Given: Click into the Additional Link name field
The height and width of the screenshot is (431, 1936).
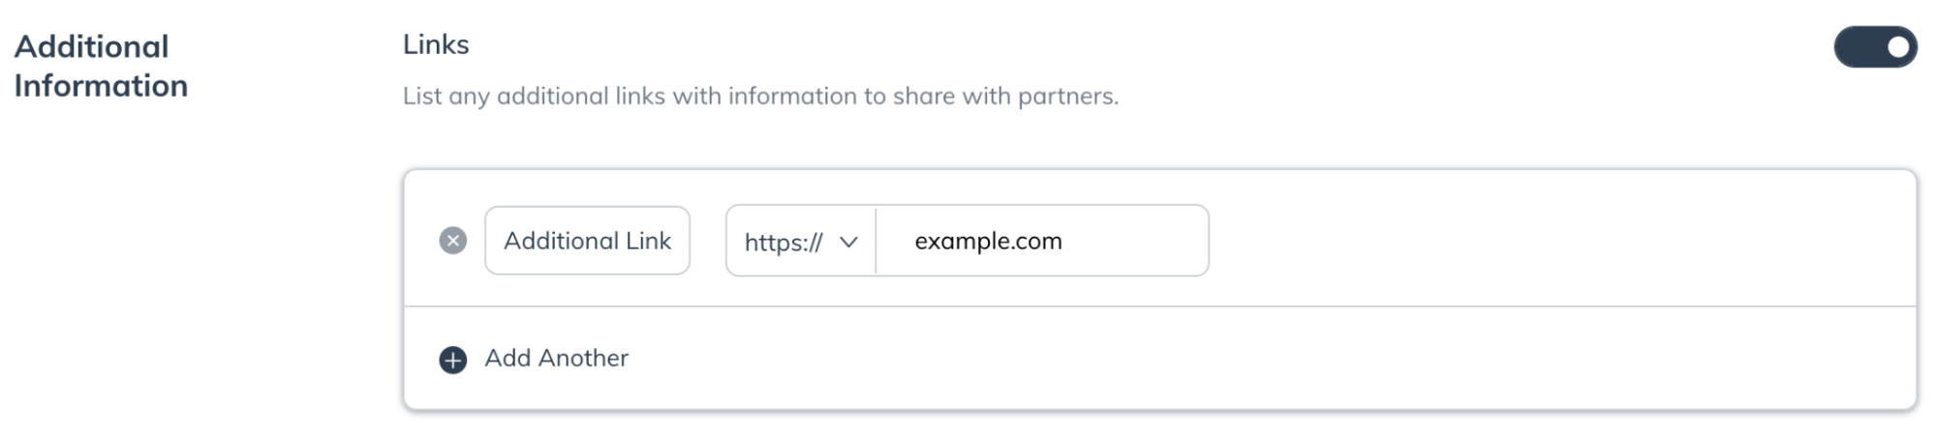Looking at the screenshot, I should click(587, 241).
